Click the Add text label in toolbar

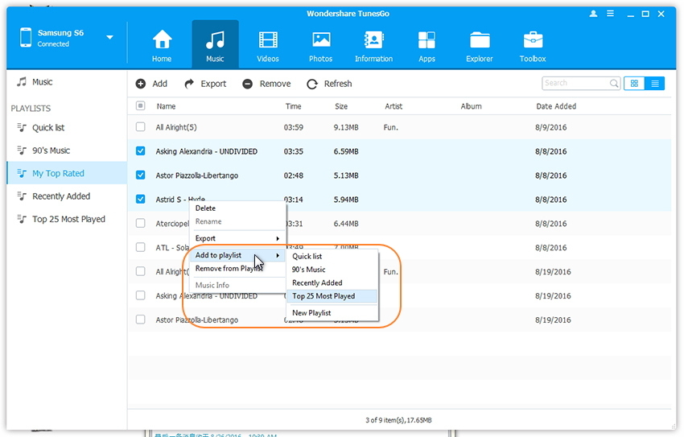click(159, 84)
